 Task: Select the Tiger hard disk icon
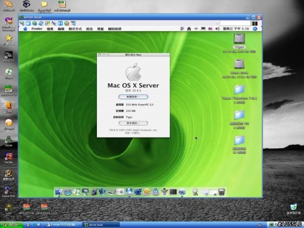[x=239, y=38]
